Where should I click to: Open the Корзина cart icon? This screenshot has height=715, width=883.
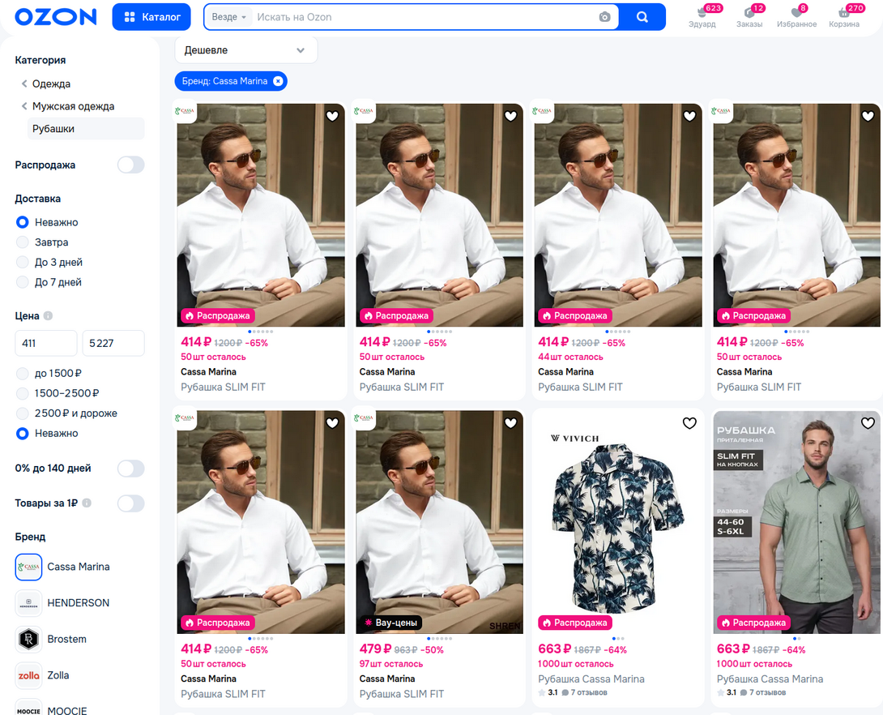[844, 17]
